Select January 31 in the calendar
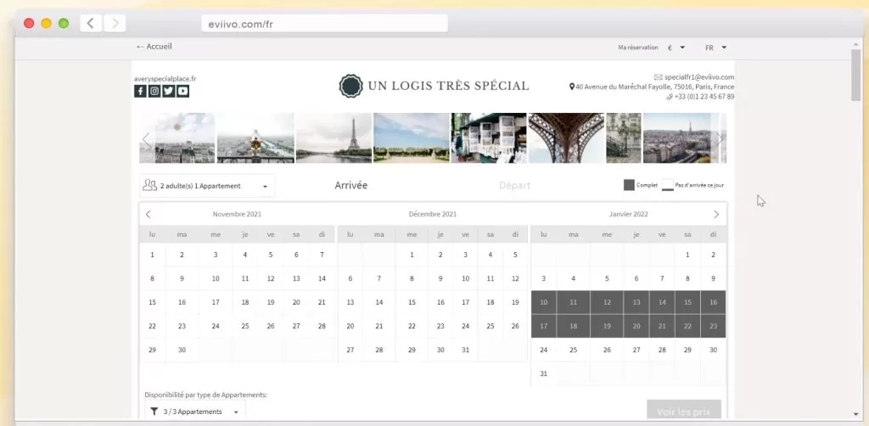 pos(544,374)
